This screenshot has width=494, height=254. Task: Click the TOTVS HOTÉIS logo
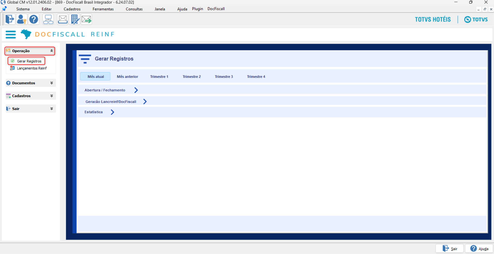click(x=433, y=20)
